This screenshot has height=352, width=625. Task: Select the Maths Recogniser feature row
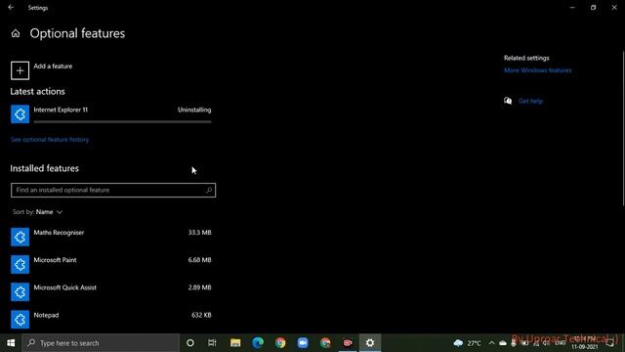click(x=113, y=237)
